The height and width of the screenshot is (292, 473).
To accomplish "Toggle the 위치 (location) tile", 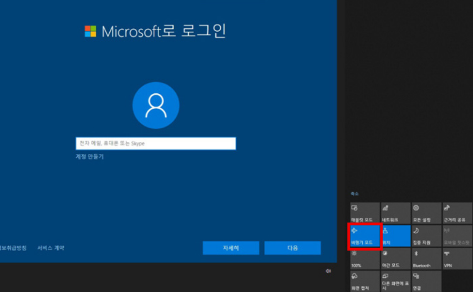I will (x=395, y=236).
